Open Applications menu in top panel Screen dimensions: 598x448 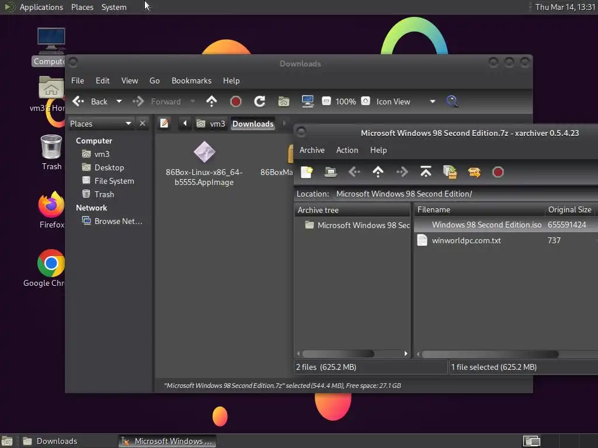click(x=41, y=7)
